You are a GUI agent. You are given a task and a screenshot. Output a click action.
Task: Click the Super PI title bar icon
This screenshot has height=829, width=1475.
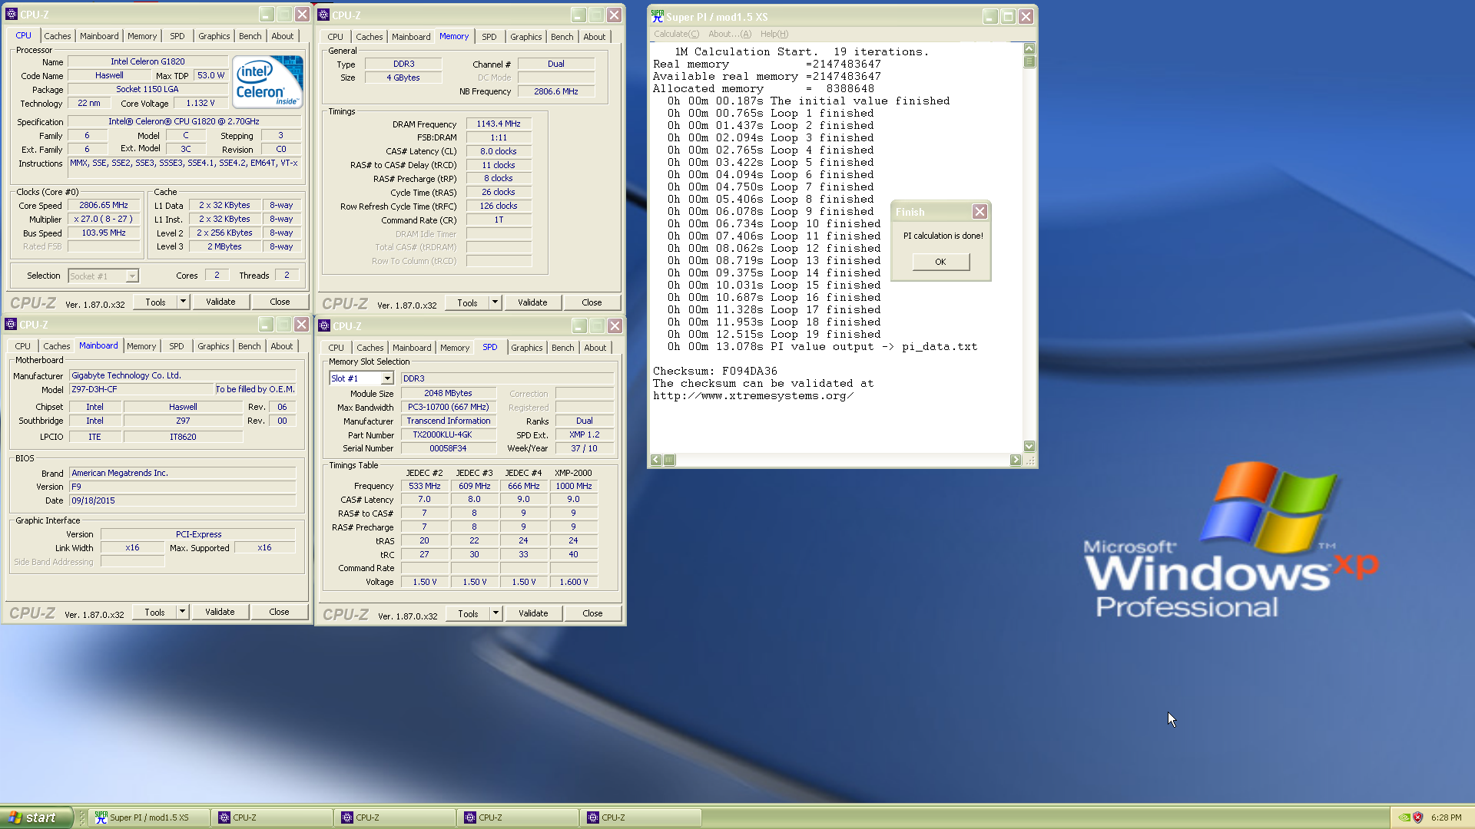[x=658, y=16]
